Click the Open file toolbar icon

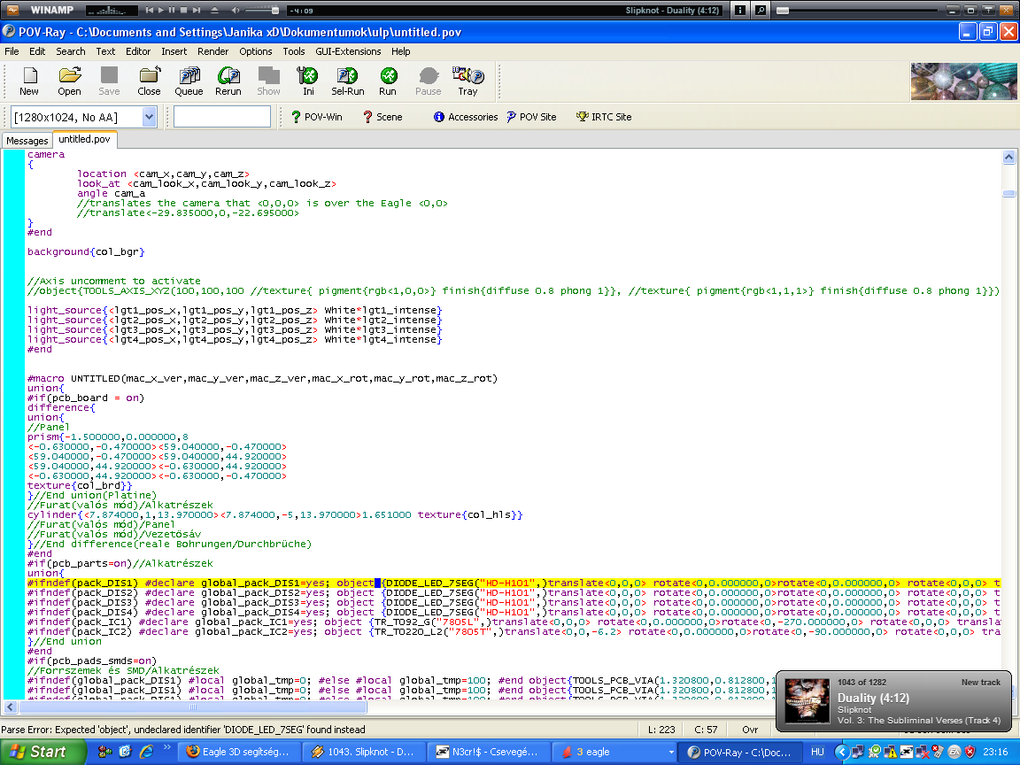point(69,81)
